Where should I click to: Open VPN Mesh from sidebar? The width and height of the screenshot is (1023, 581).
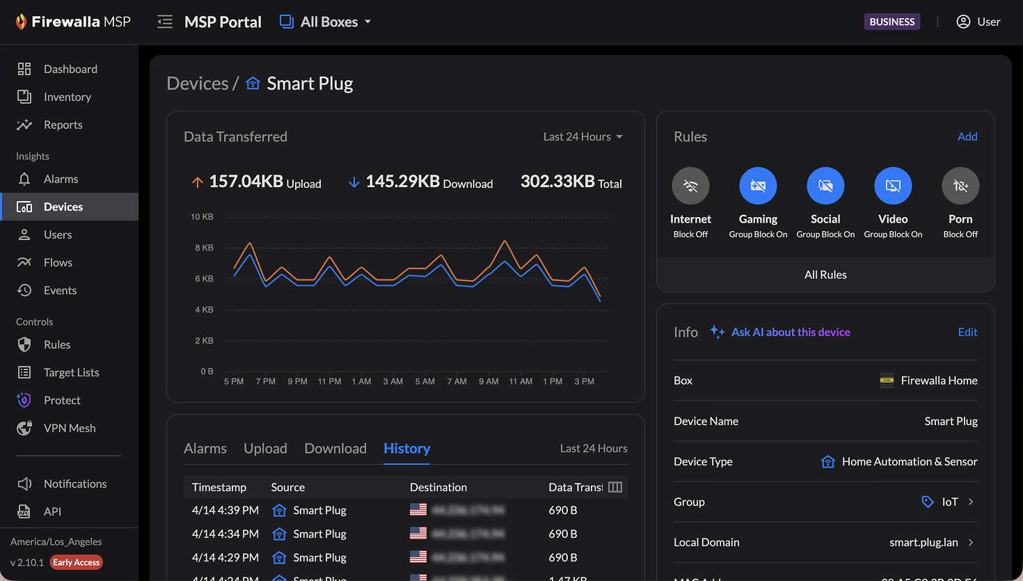(70, 428)
